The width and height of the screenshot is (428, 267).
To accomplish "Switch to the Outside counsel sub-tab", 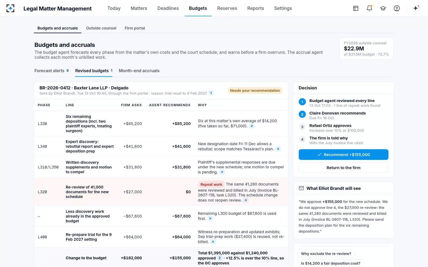I will [101, 28].
